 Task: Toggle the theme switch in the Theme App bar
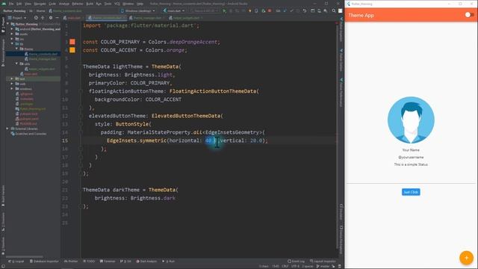coord(469,15)
